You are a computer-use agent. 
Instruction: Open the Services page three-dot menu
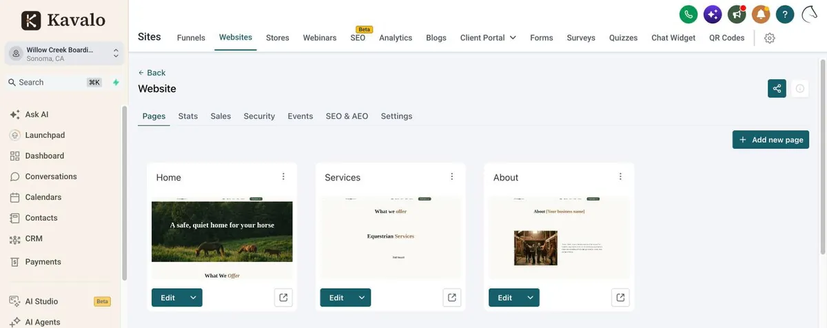pyautogui.click(x=452, y=177)
